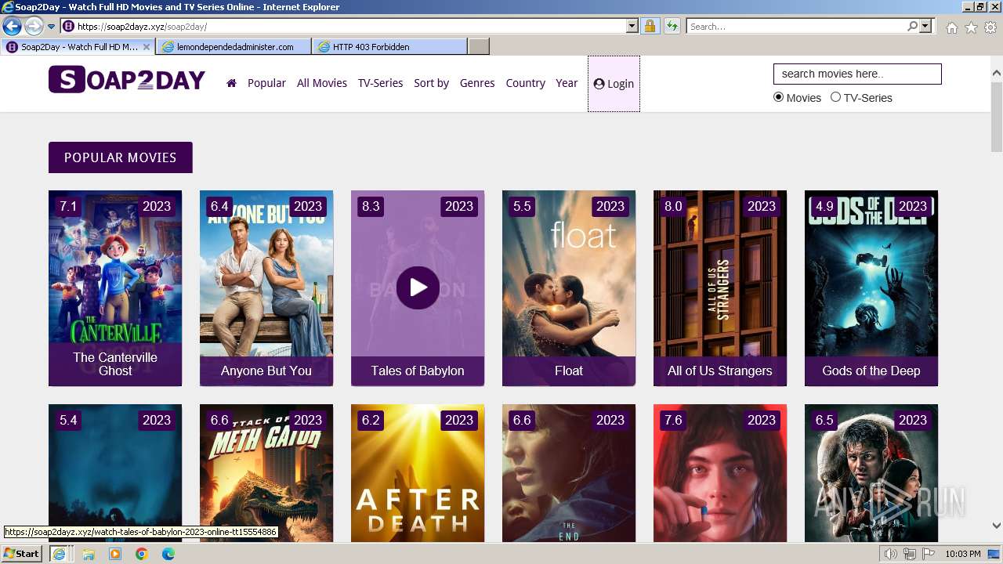Open the Float movie title link
The image size is (1003, 564).
[x=569, y=371]
